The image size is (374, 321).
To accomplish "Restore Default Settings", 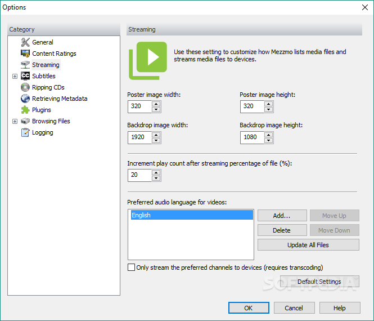I will click(x=319, y=282).
